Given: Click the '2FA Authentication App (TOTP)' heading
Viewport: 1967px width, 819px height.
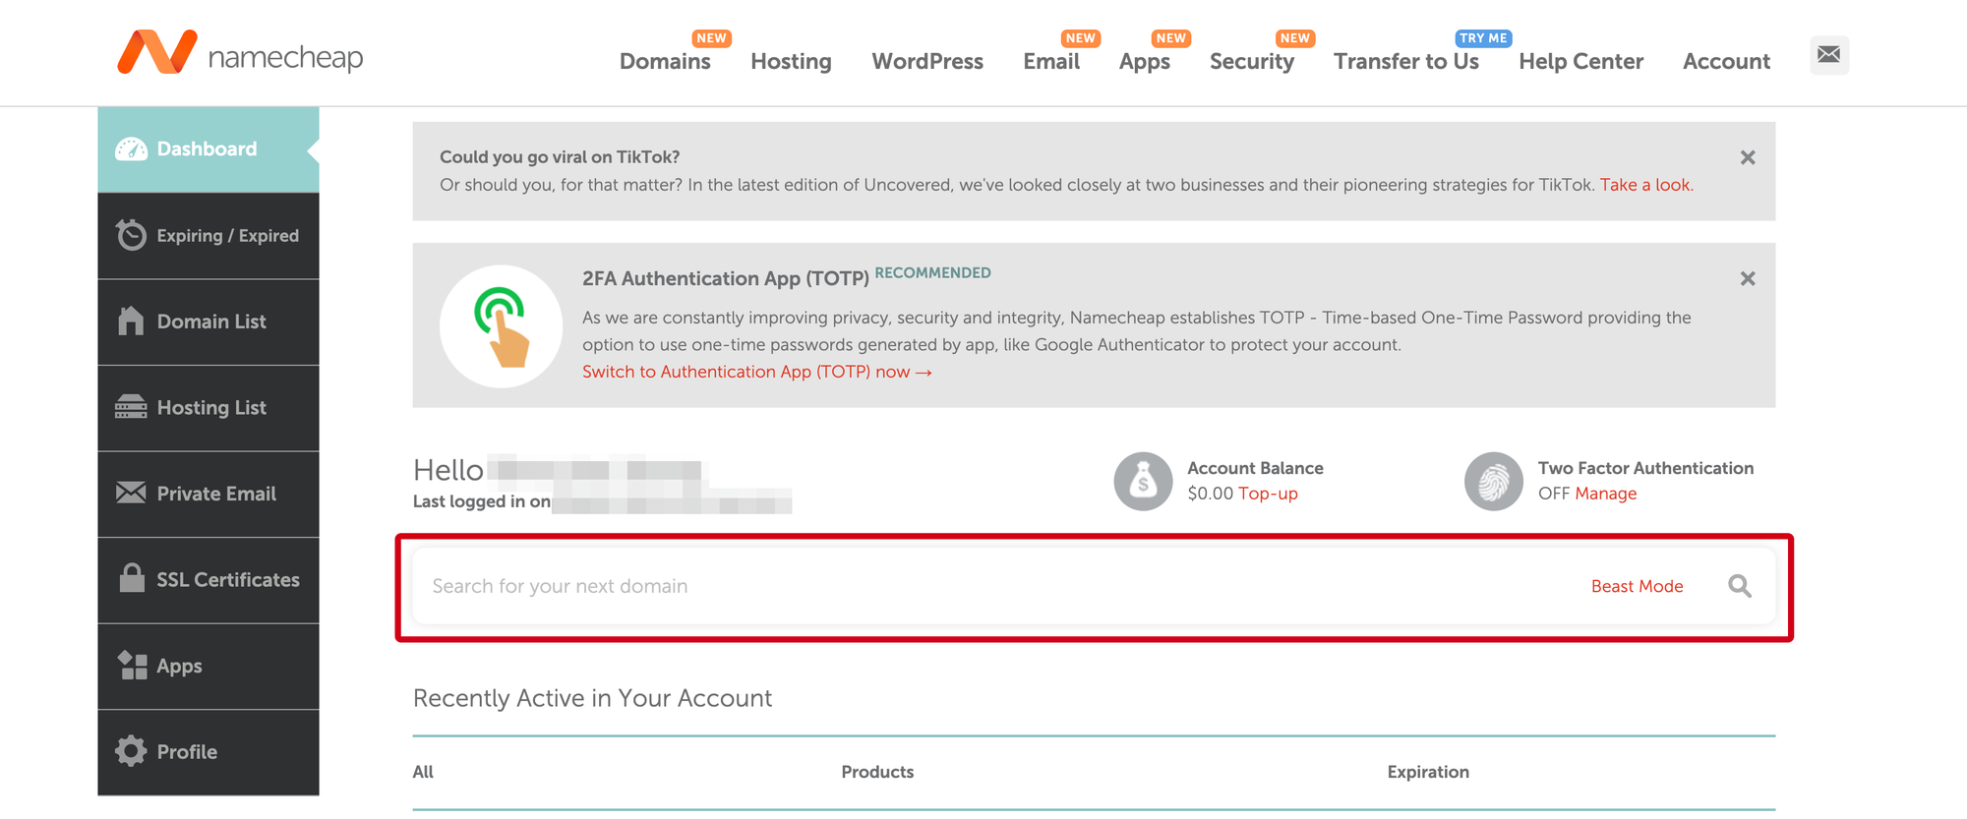Looking at the screenshot, I should pyautogui.click(x=726, y=278).
